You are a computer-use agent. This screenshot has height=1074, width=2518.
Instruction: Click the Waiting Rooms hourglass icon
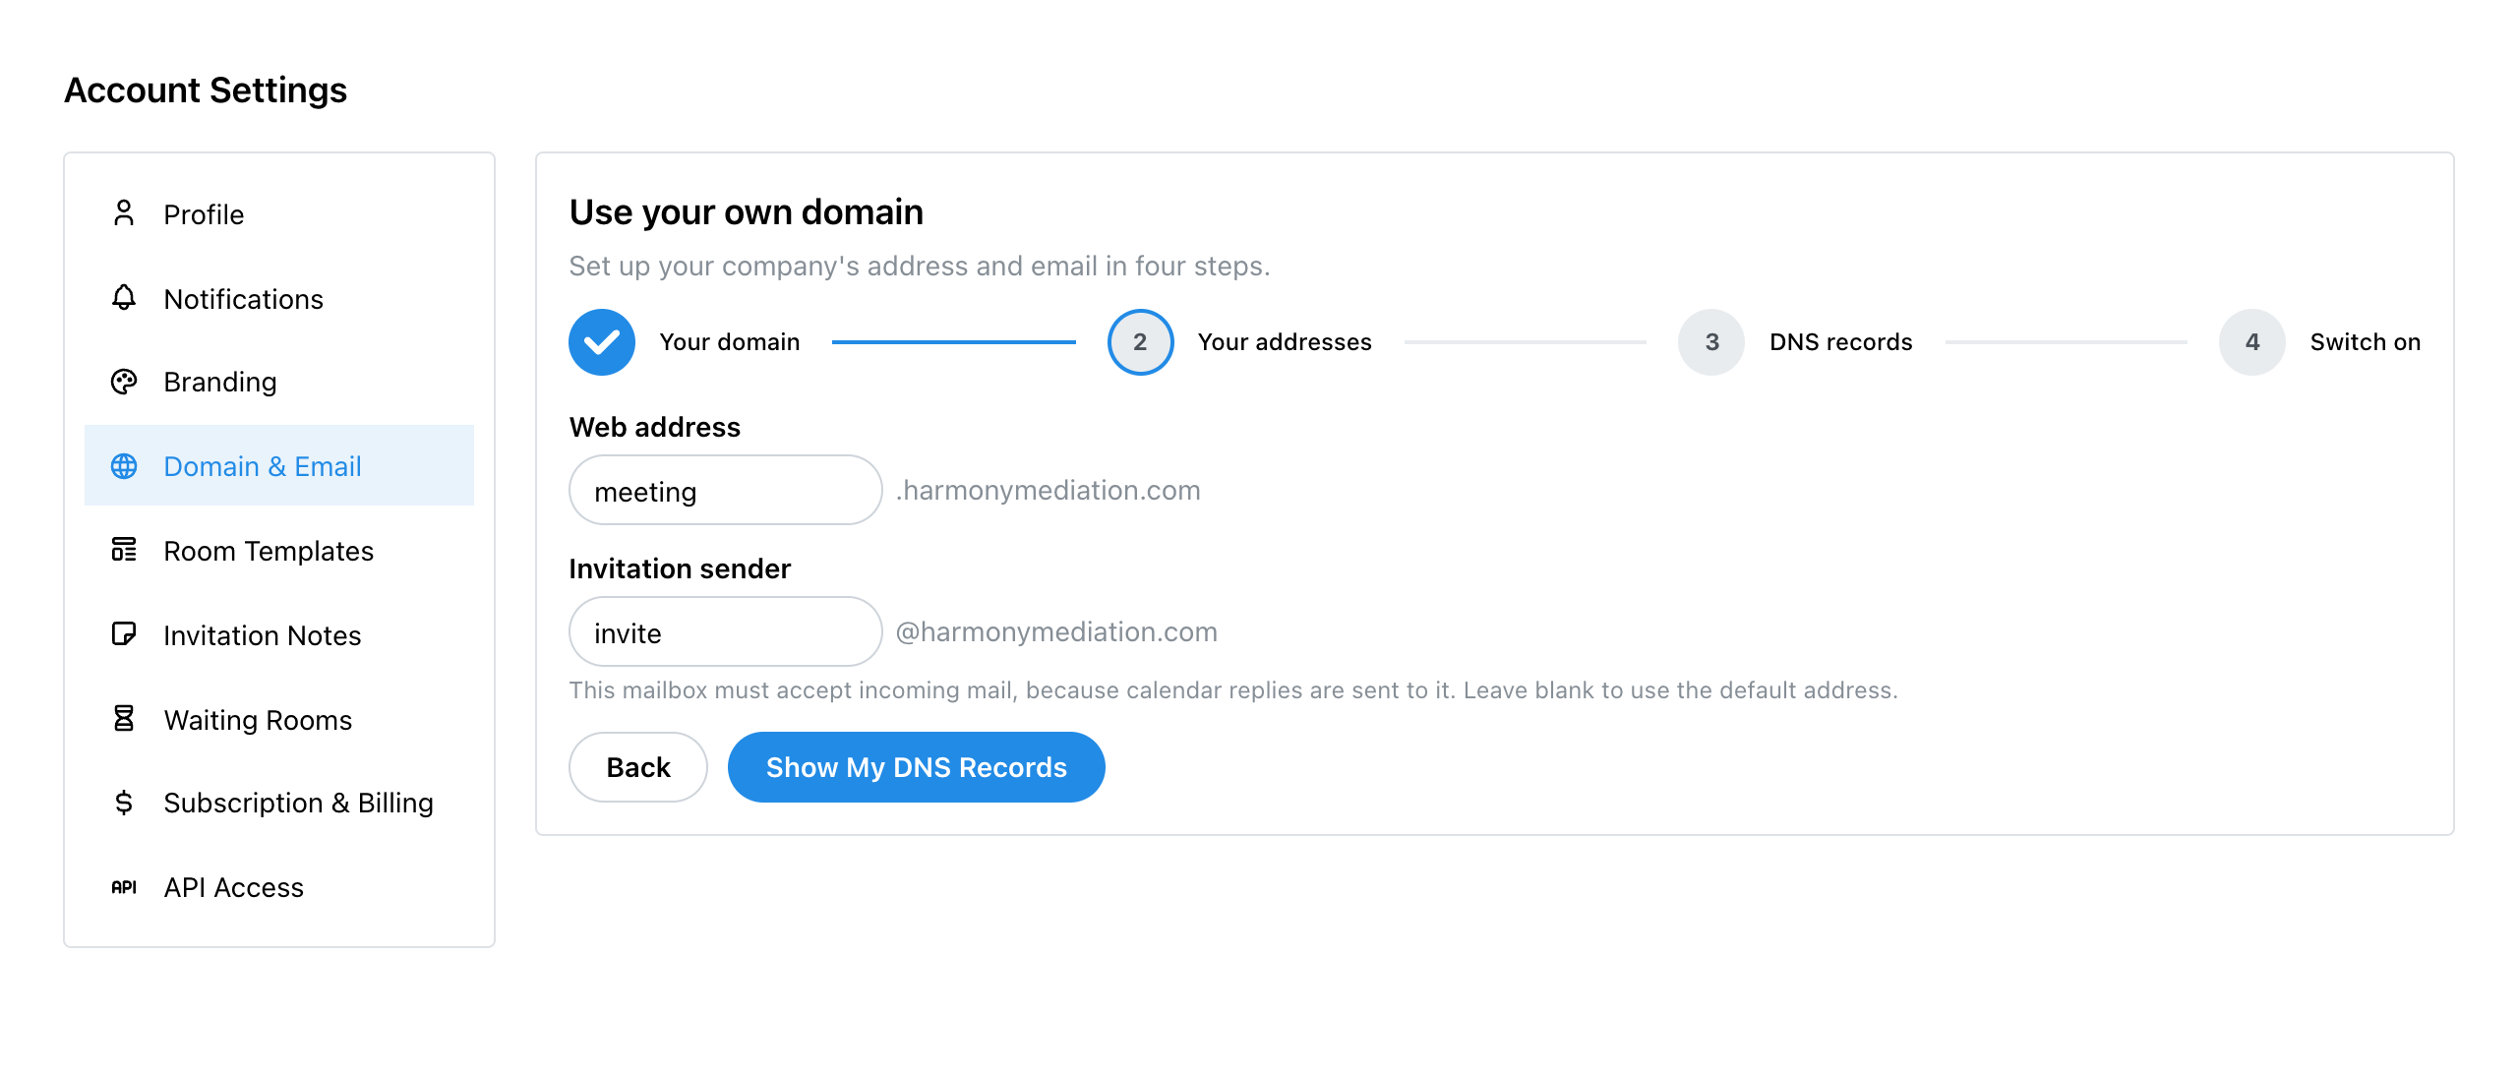point(124,719)
